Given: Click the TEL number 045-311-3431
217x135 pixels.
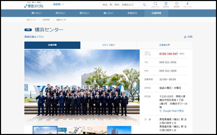Looking at the screenshot, I should point(168,62).
